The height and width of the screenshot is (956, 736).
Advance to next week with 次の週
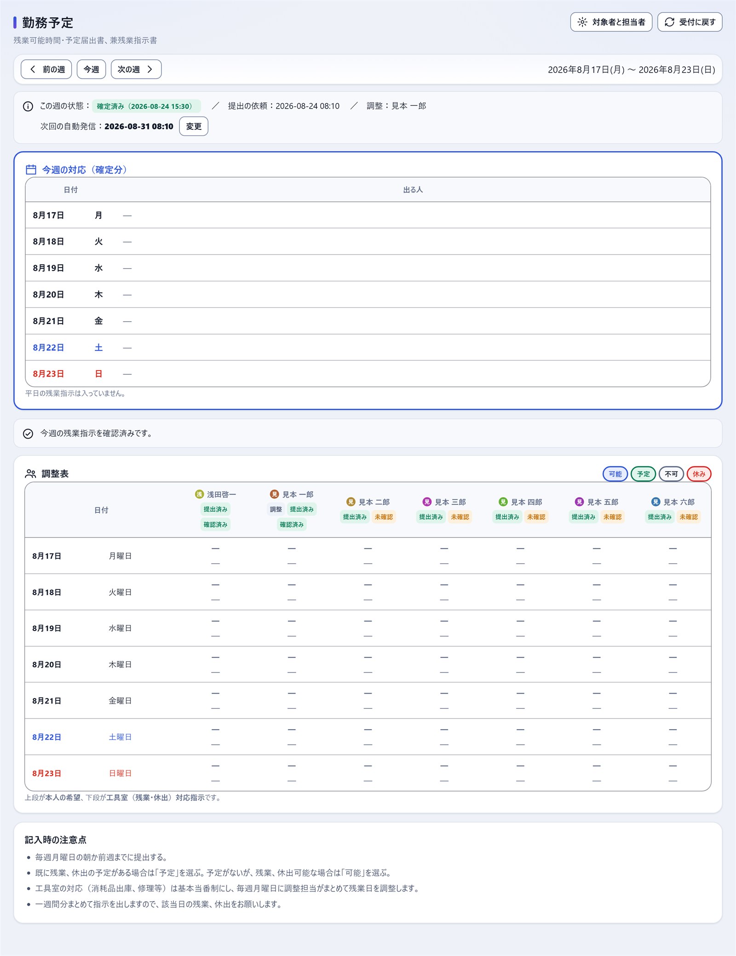tap(136, 70)
